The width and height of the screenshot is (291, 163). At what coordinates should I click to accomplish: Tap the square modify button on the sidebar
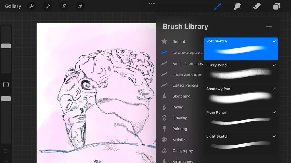tap(6, 84)
